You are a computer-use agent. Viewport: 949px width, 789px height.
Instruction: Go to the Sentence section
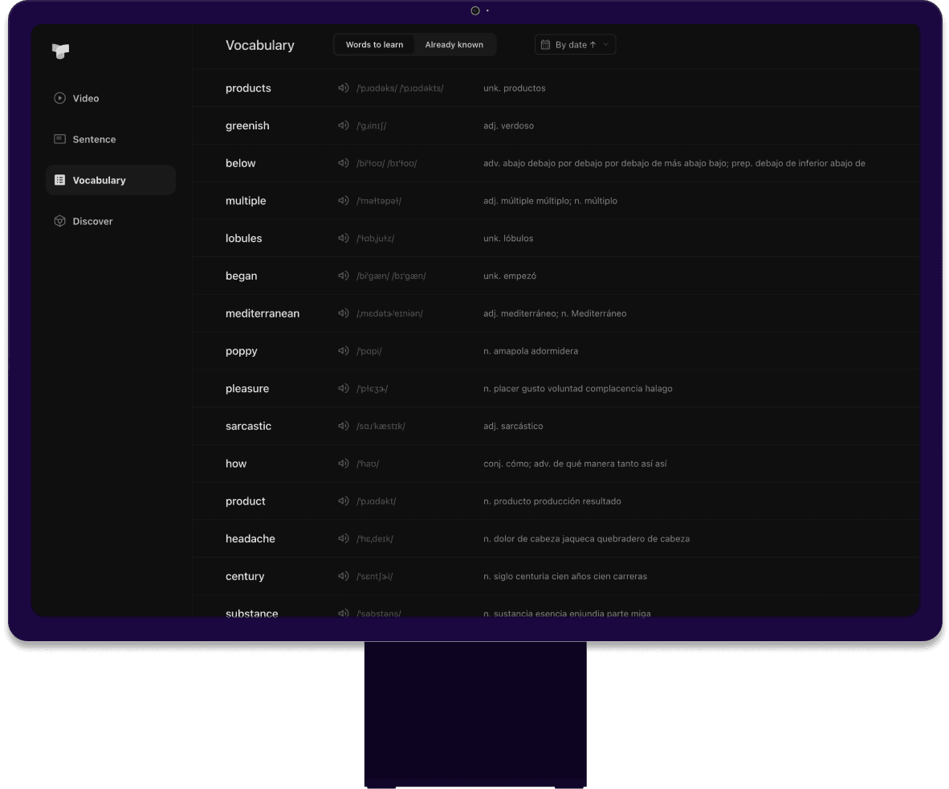coord(94,139)
